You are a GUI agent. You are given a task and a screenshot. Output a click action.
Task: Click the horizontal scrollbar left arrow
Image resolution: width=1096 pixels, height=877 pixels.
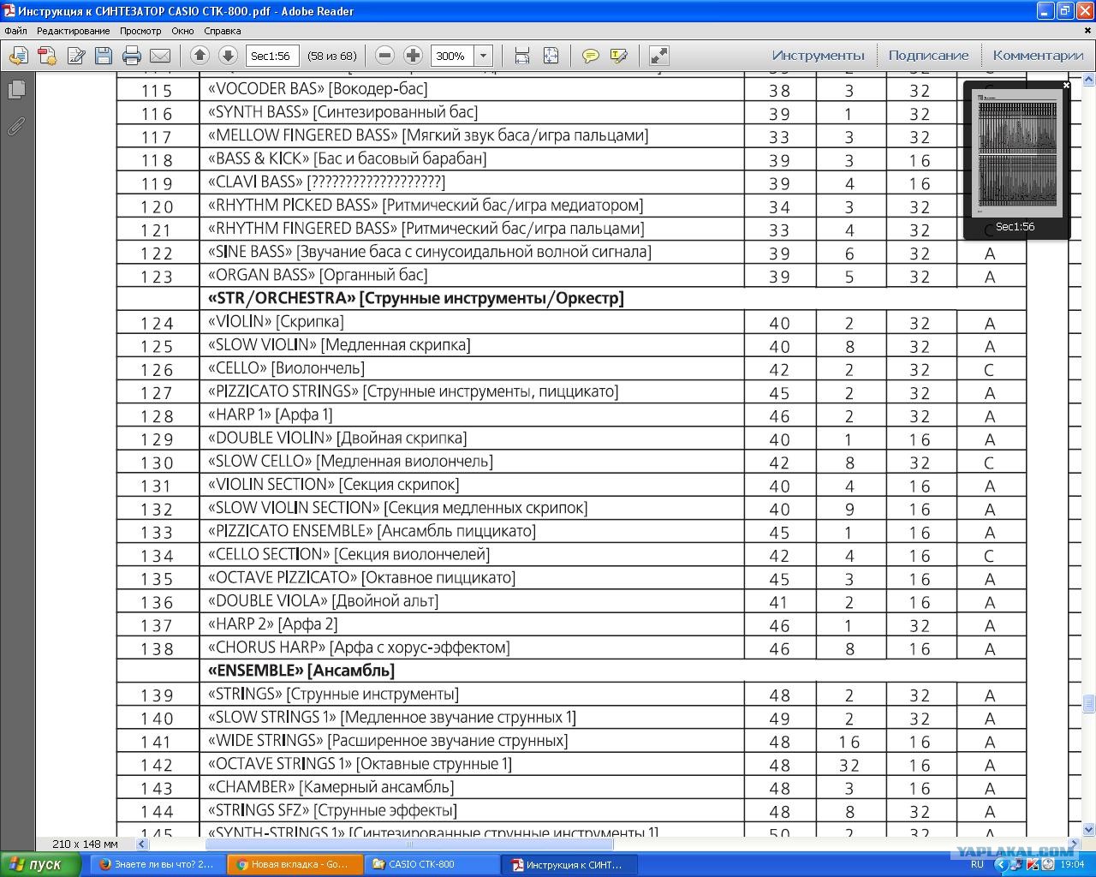click(142, 844)
